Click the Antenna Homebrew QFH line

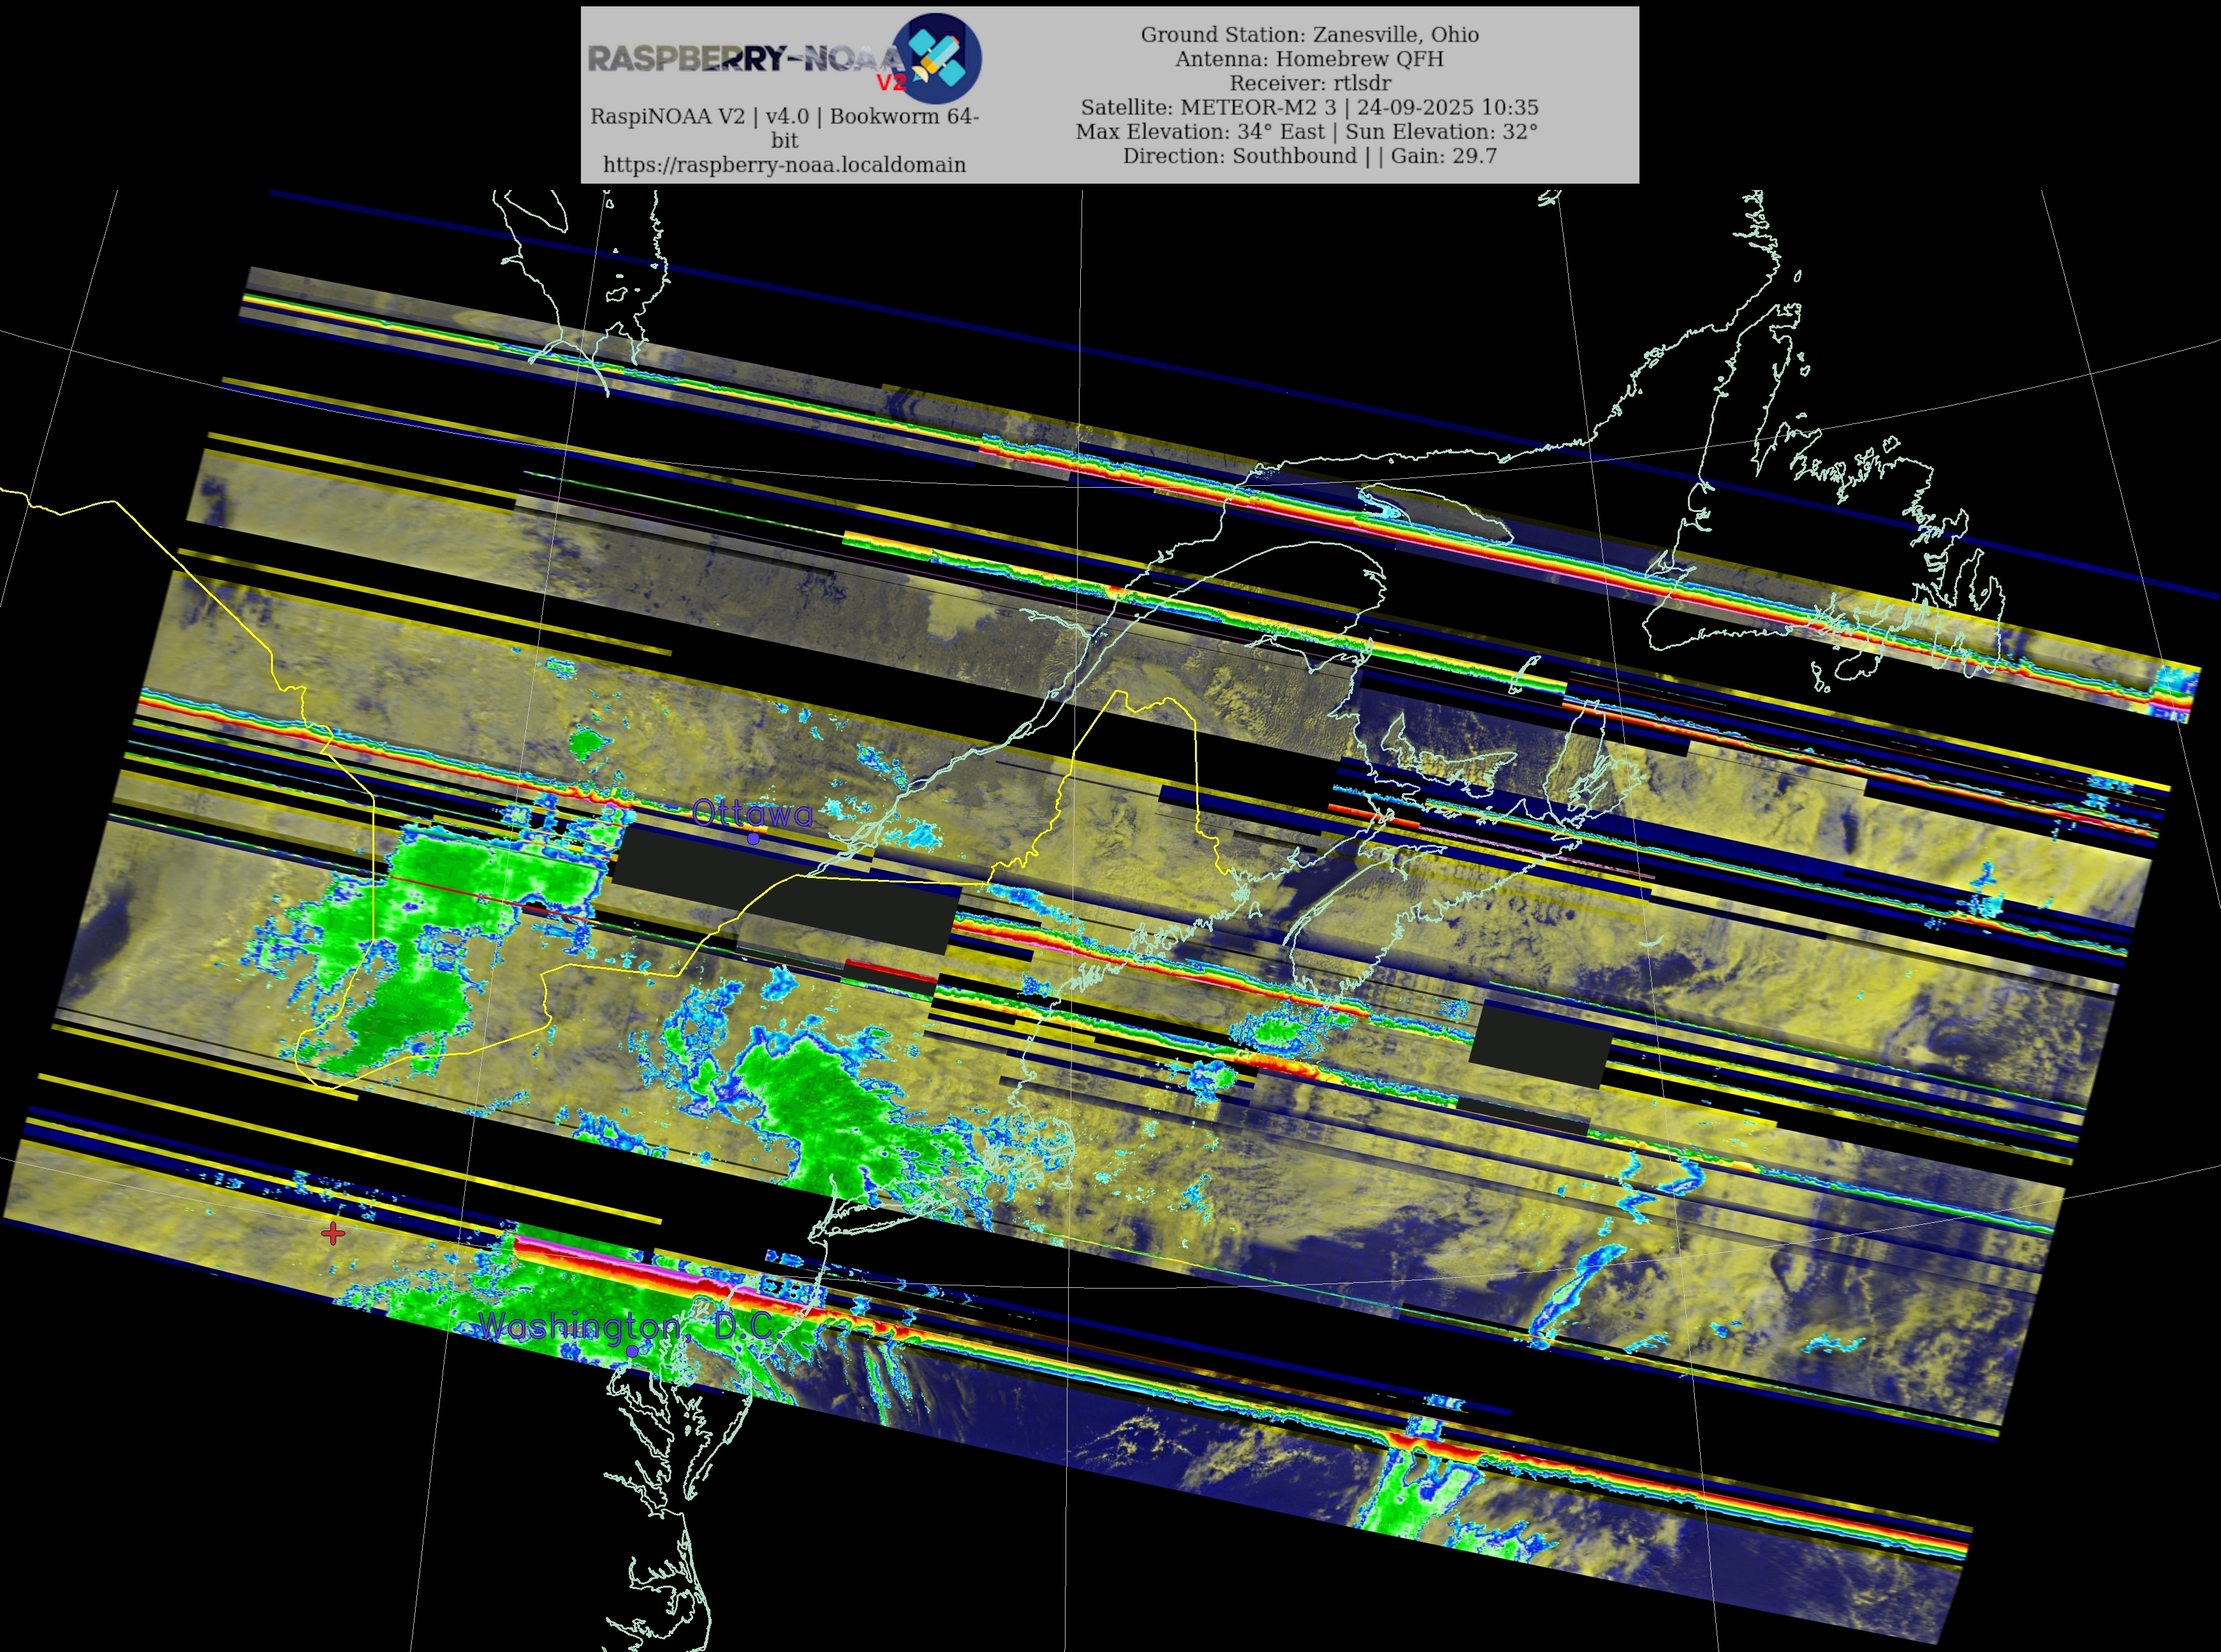1309,58
